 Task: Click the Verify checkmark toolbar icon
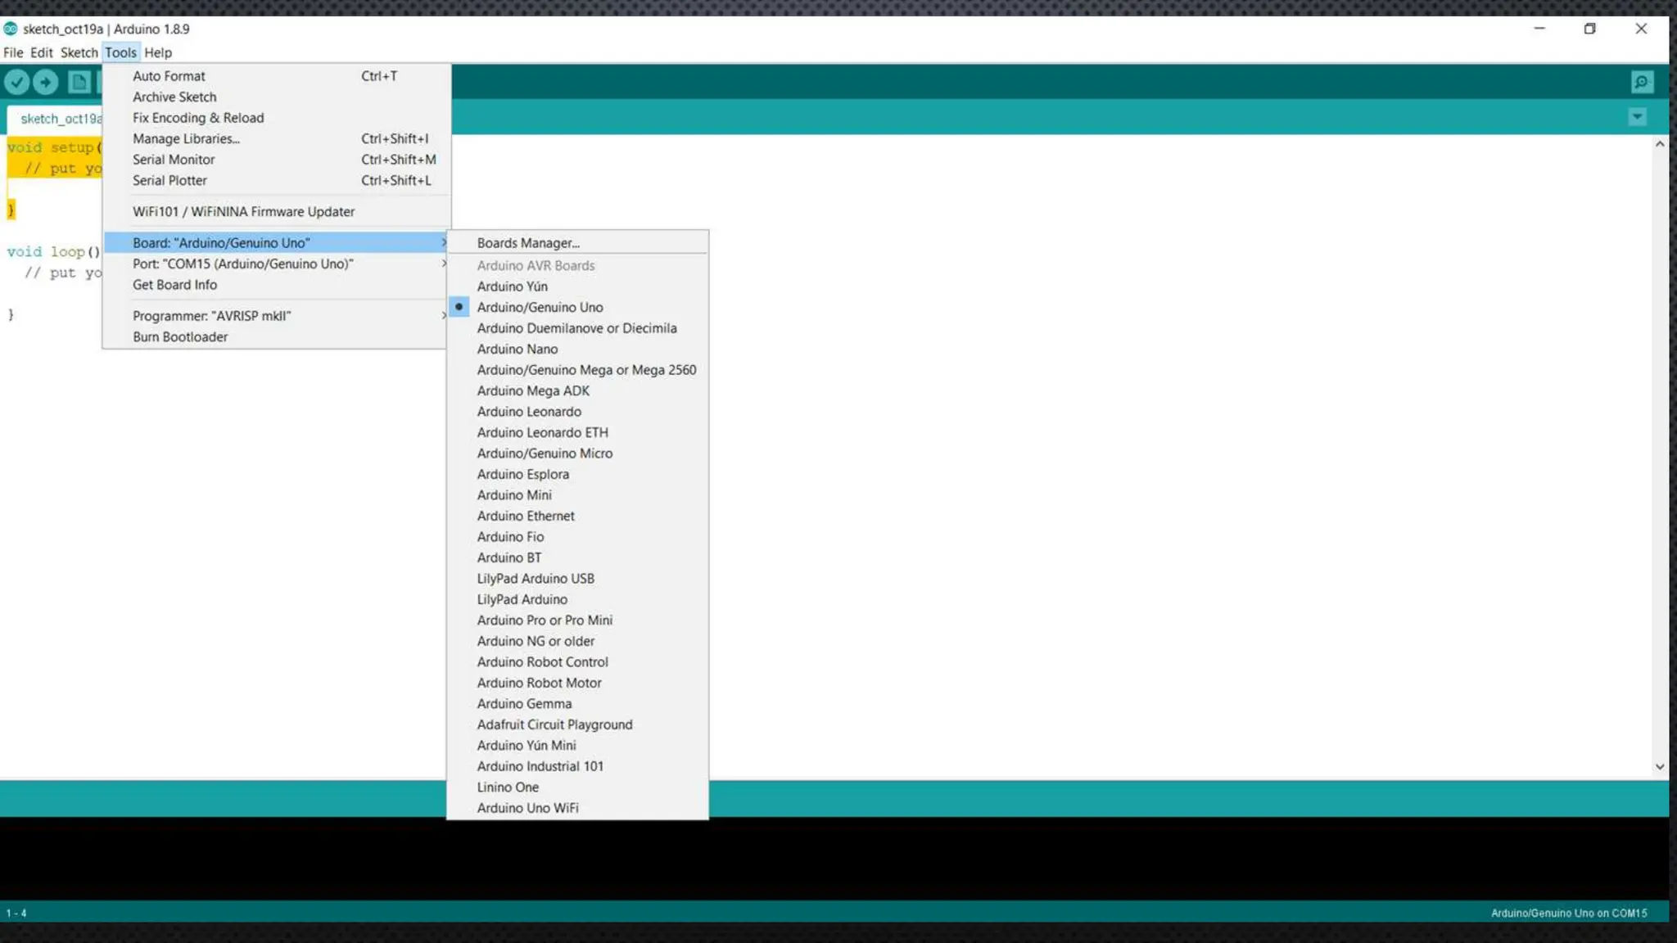coord(16,82)
